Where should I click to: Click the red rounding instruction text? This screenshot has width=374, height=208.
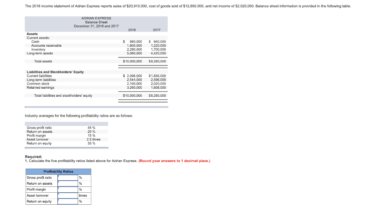click(174, 161)
